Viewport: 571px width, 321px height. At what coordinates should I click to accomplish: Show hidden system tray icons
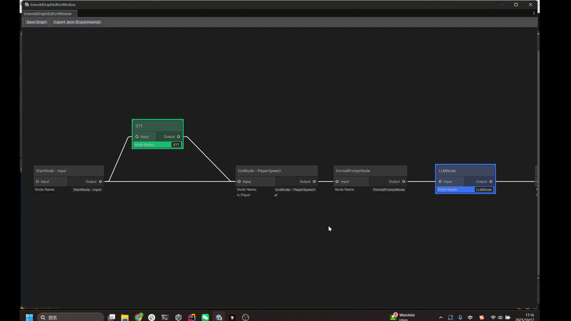441,317
